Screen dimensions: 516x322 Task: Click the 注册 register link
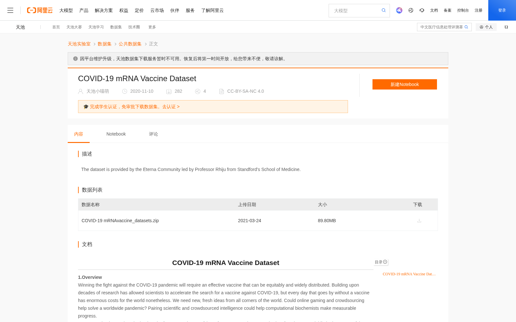point(479,10)
